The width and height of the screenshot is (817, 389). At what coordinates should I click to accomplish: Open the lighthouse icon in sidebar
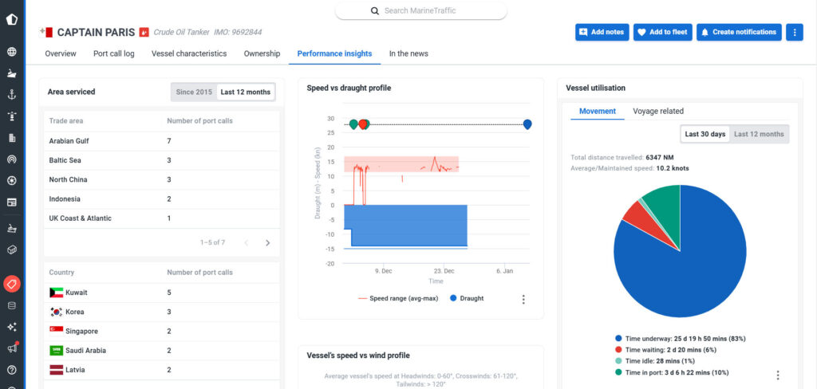click(x=11, y=116)
